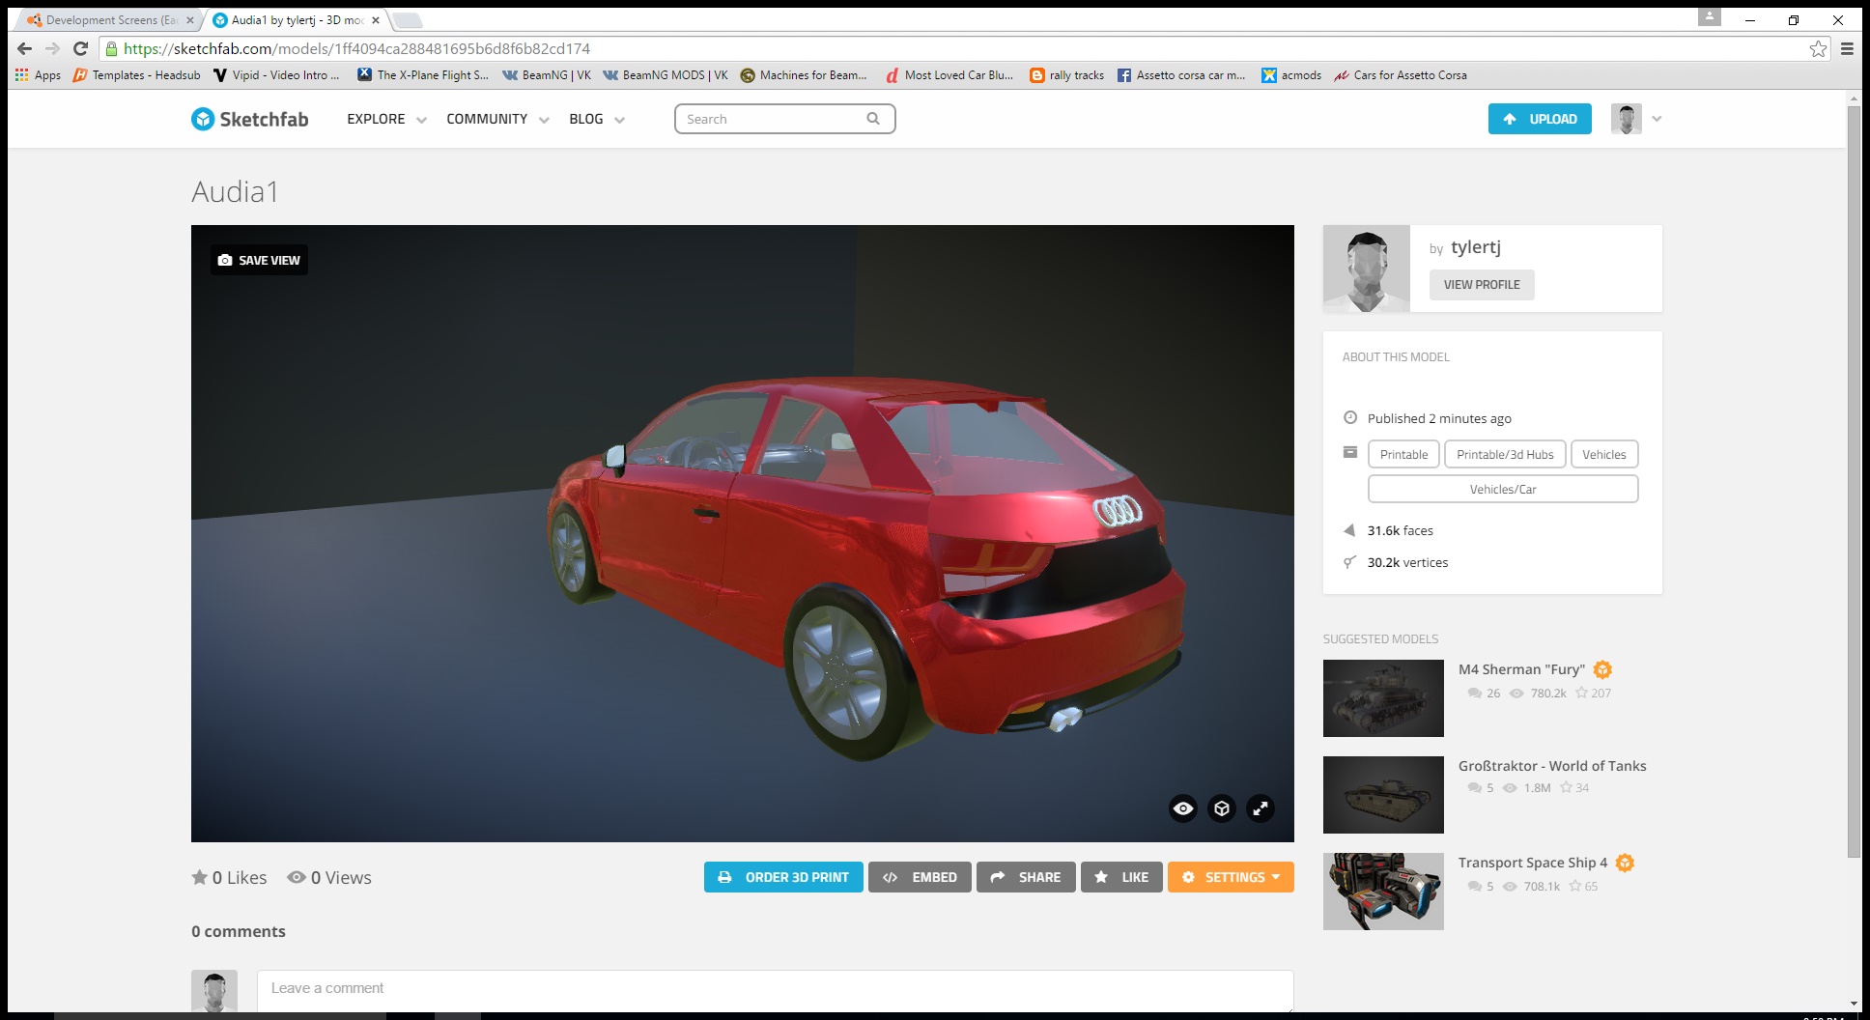This screenshot has height=1020, width=1870.
Task: Click the 0 Likes star counter
Action: point(229,877)
